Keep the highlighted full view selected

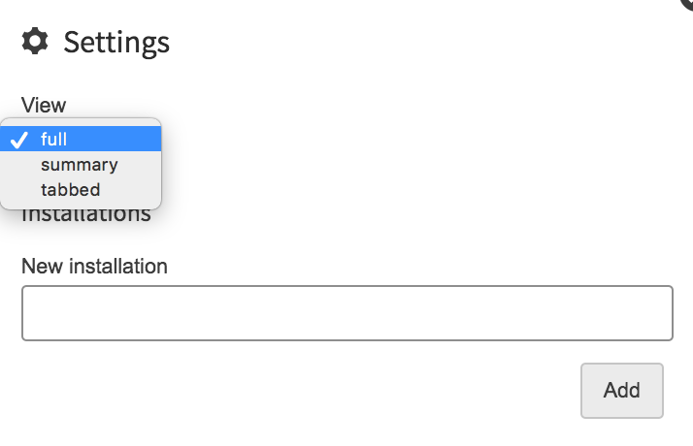click(x=81, y=139)
